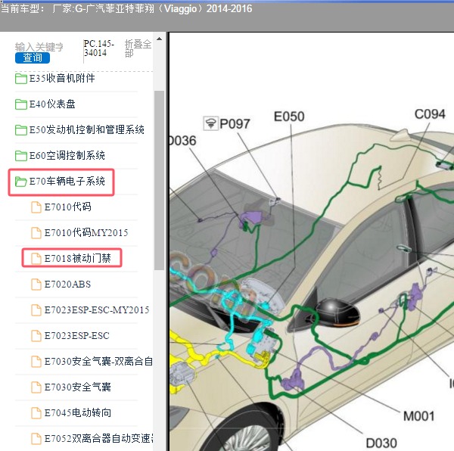454x451 pixels.
Task: Click the tree list vertical scrollbar thumb
Action: pyautogui.click(x=159, y=180)
